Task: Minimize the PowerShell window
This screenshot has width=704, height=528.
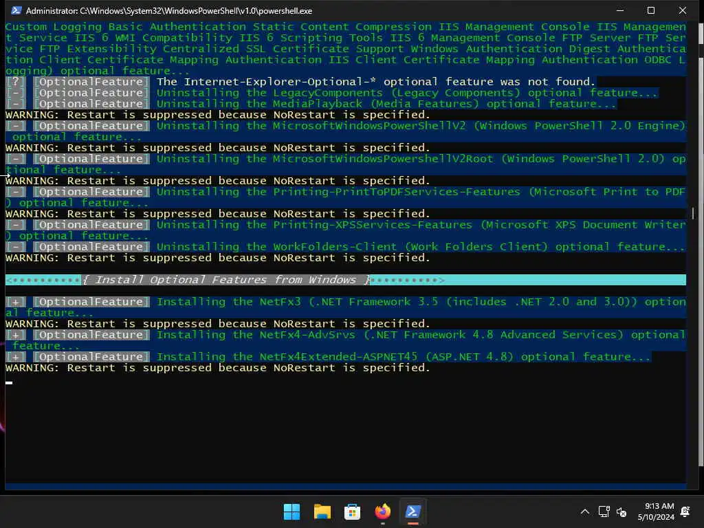Action: pyautogui.click(x=620, y=10)
